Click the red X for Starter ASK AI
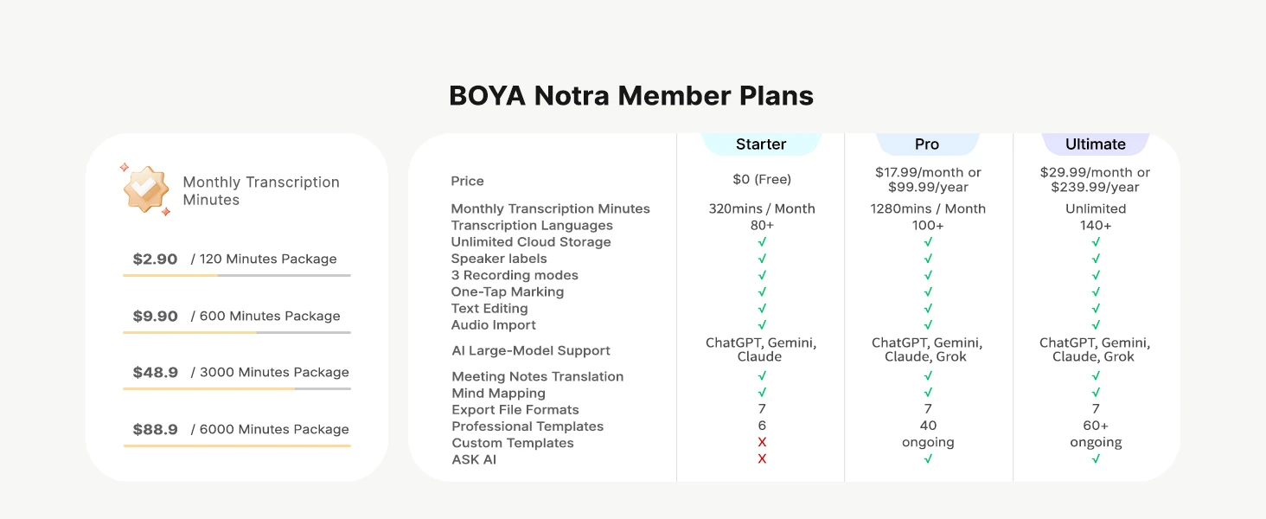The height and width of the screenshot is (519, 1266). point(762,459)
